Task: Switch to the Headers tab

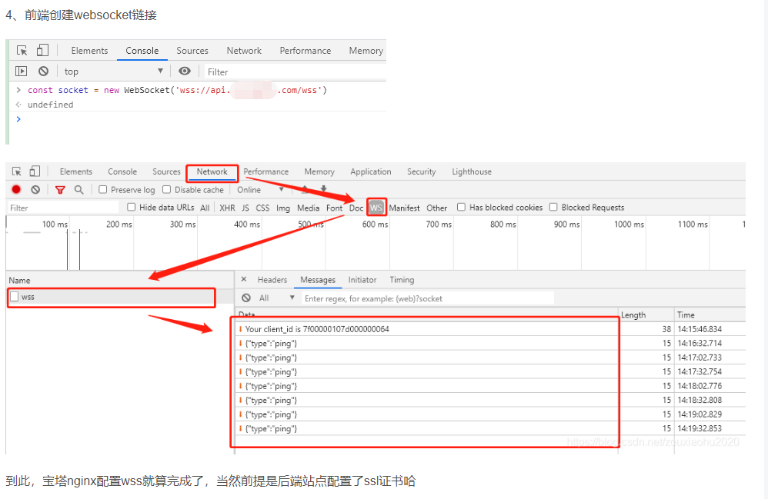Action: 272,280
